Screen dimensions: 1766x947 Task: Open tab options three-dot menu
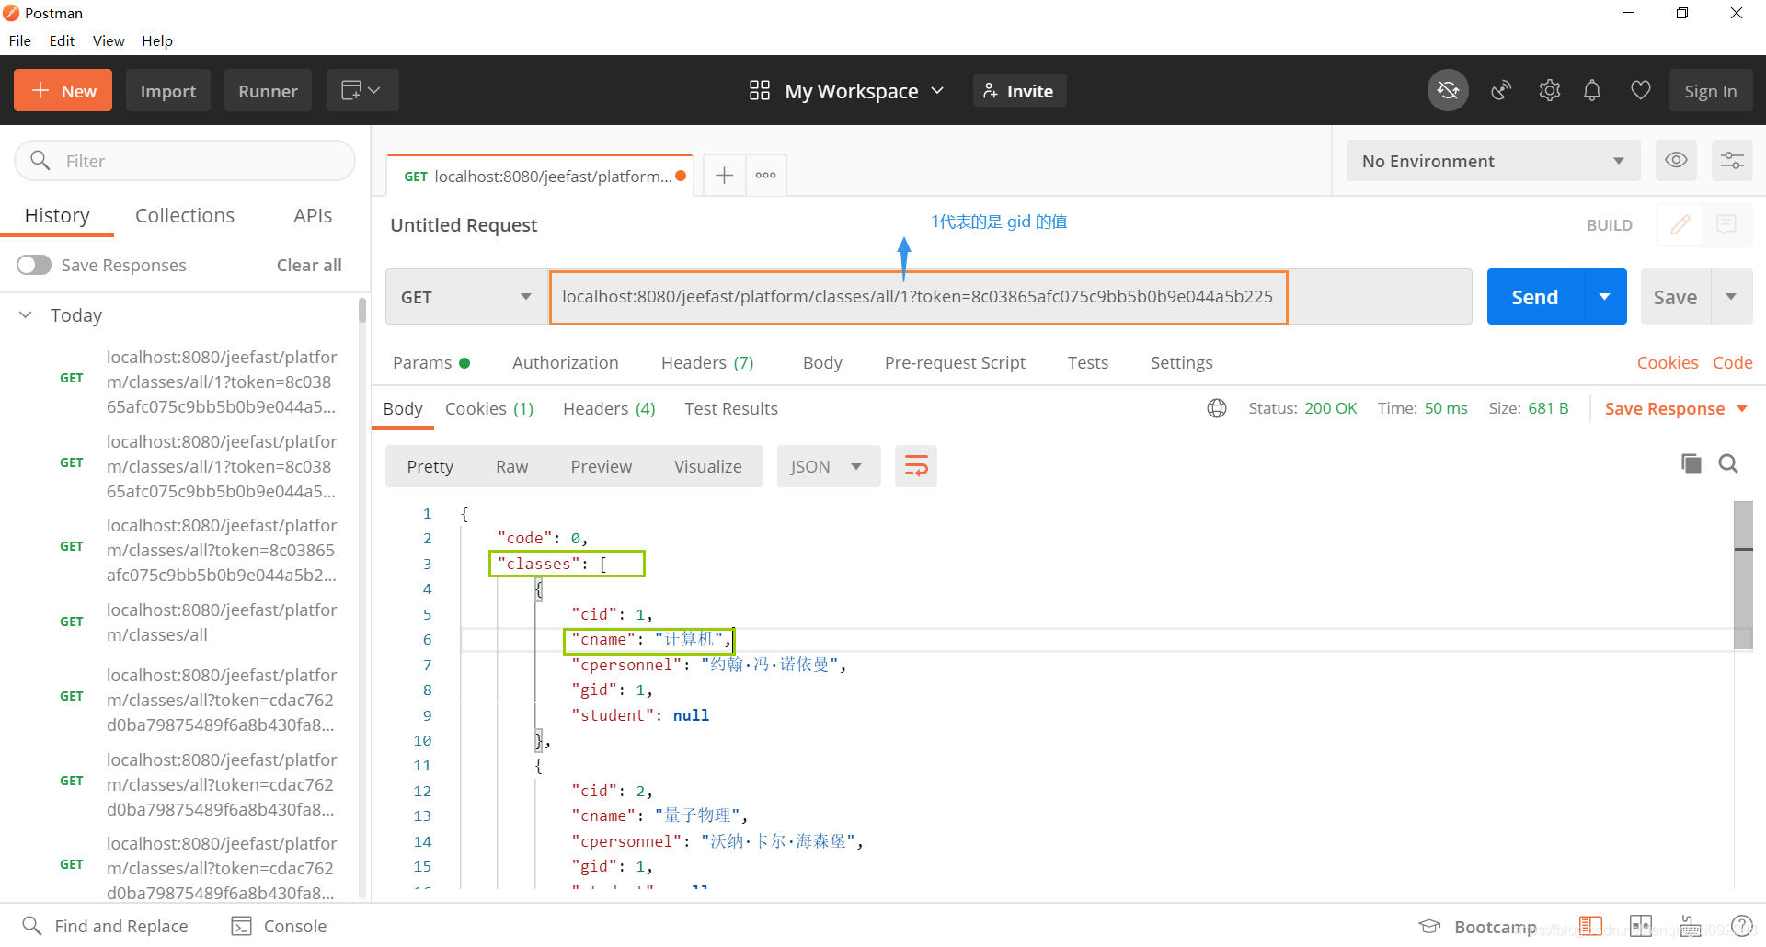(x=766, y=175)
